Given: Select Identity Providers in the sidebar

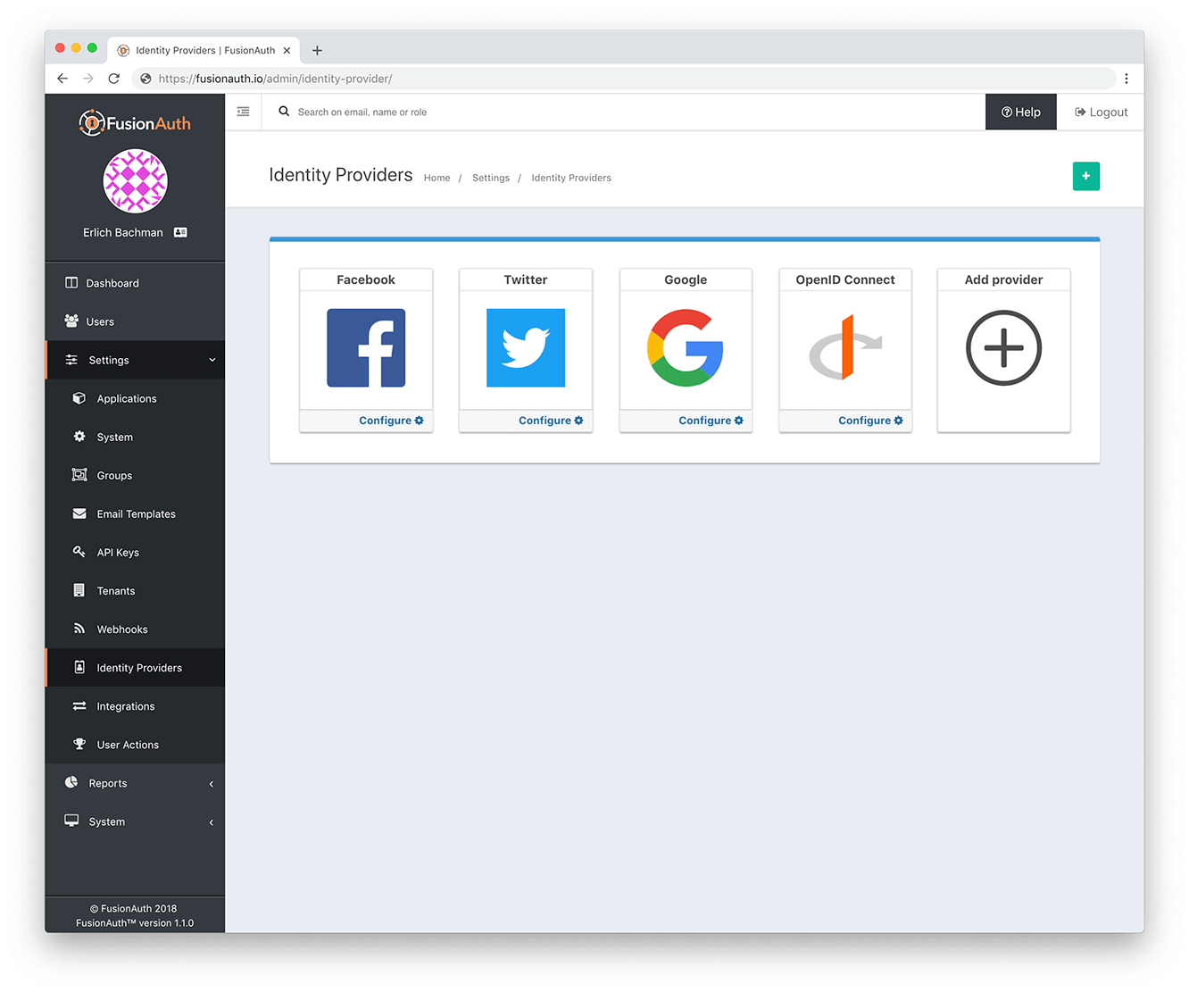Looking at the screenshot, I should [135, 667].
